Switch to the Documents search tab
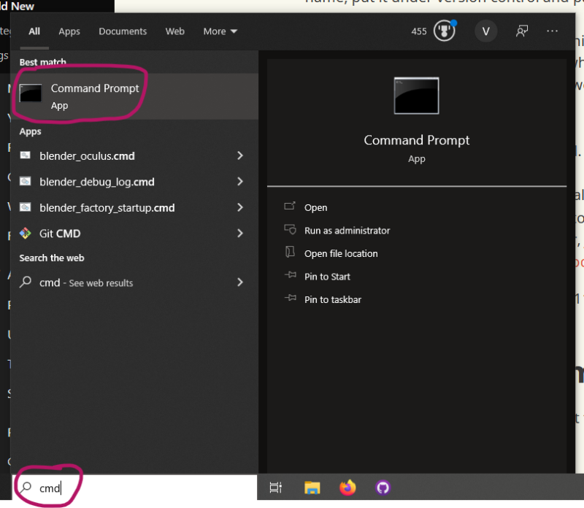 123,31
